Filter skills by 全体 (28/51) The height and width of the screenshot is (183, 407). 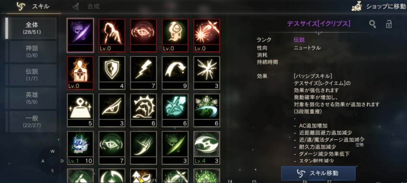click(33, 28)
